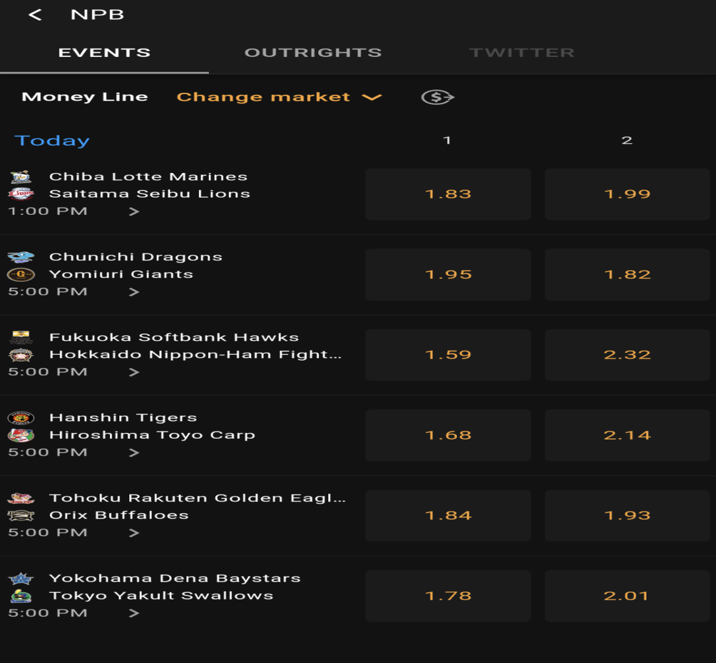The width and height of the screenshot is (716, 663).
Task: Open the Chiba Lotte Marines team name
Action: point(149,177)
